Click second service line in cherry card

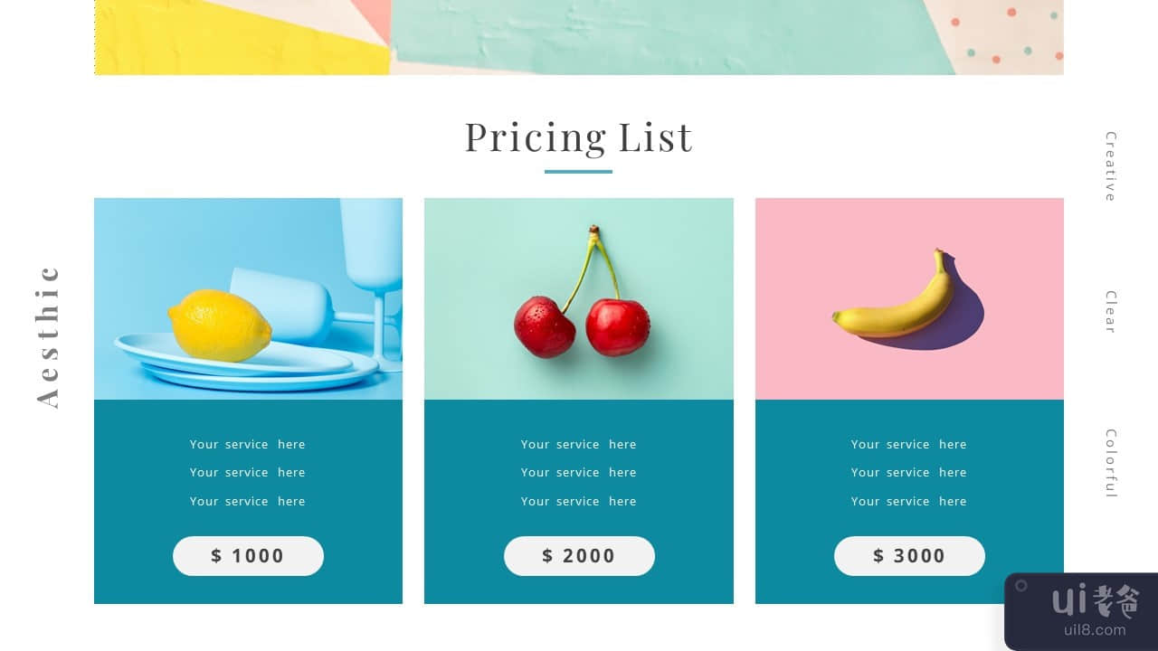point(579,472)
